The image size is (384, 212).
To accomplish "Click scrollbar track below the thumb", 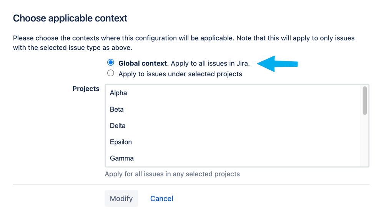I will (x=365, y=140).
